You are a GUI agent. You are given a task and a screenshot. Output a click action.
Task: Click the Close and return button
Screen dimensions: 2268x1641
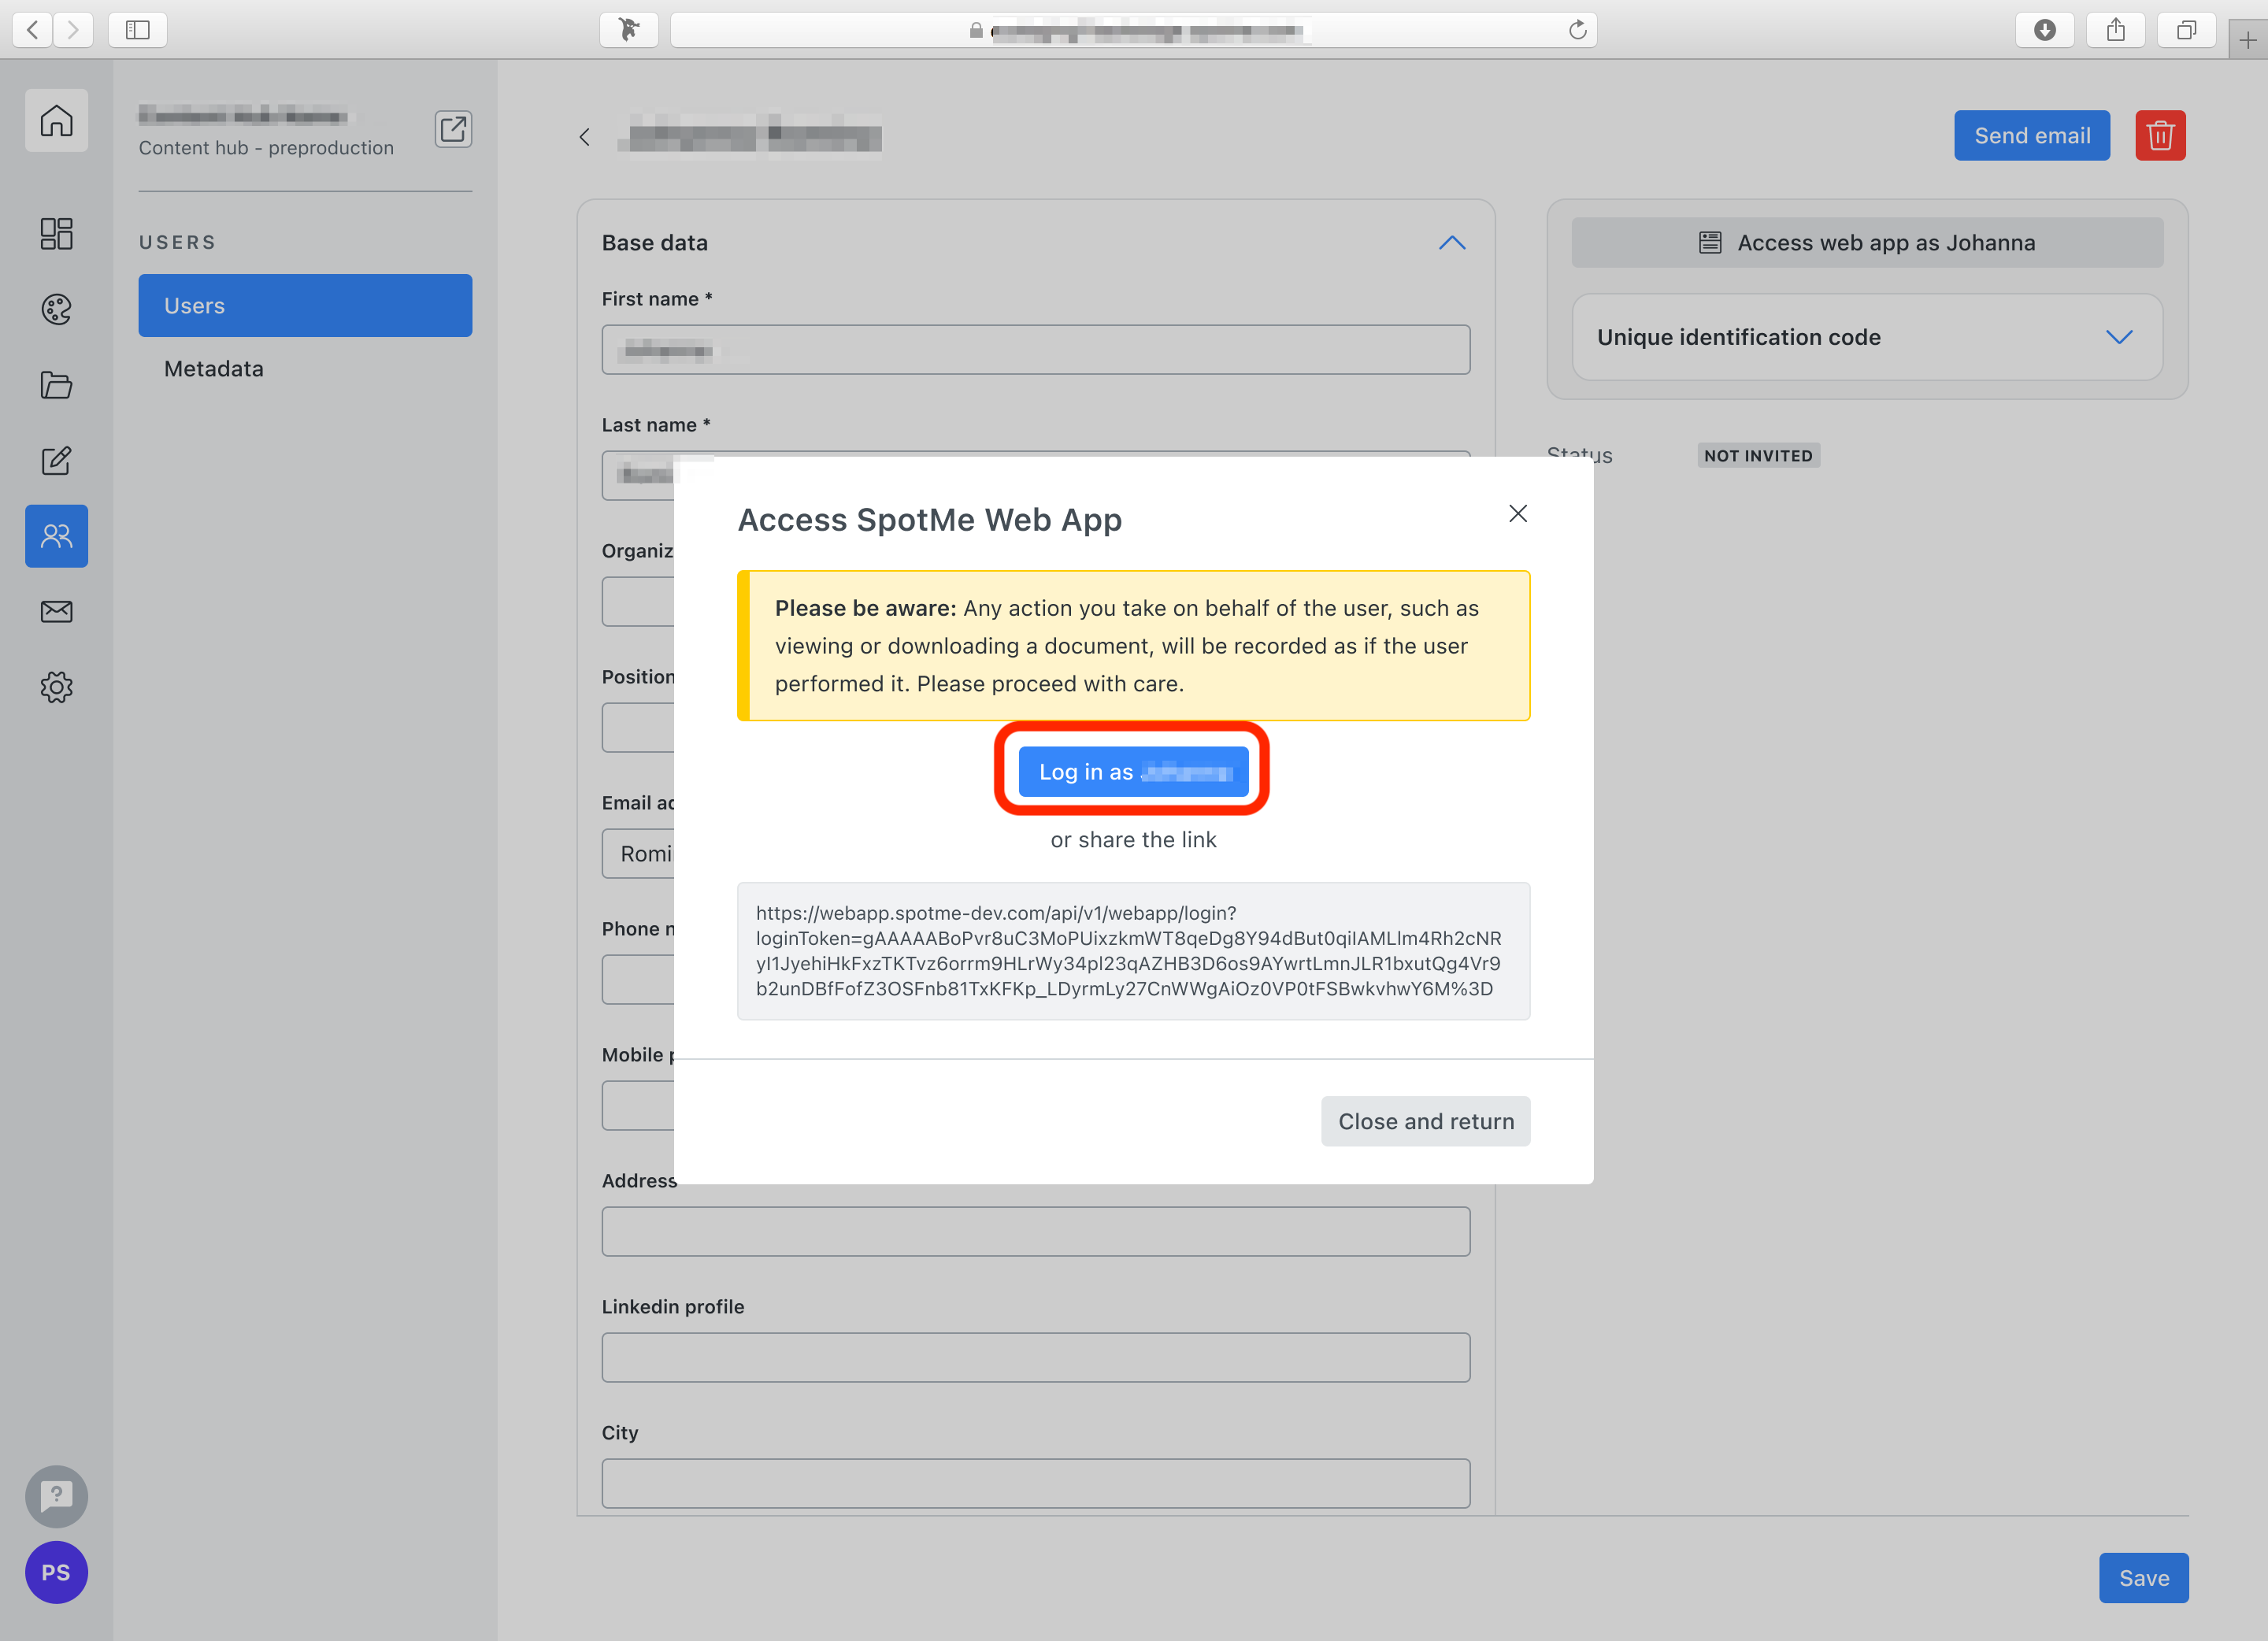(1425, 1121)
